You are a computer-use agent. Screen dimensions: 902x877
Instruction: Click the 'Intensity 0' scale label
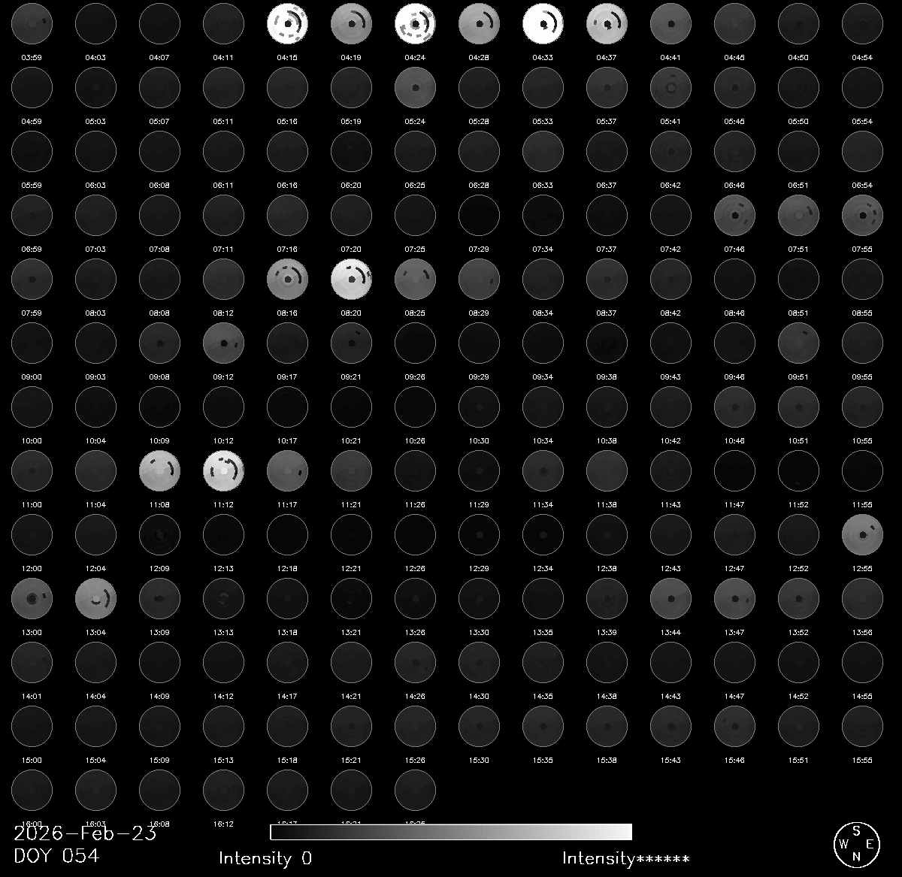point(265,858)
